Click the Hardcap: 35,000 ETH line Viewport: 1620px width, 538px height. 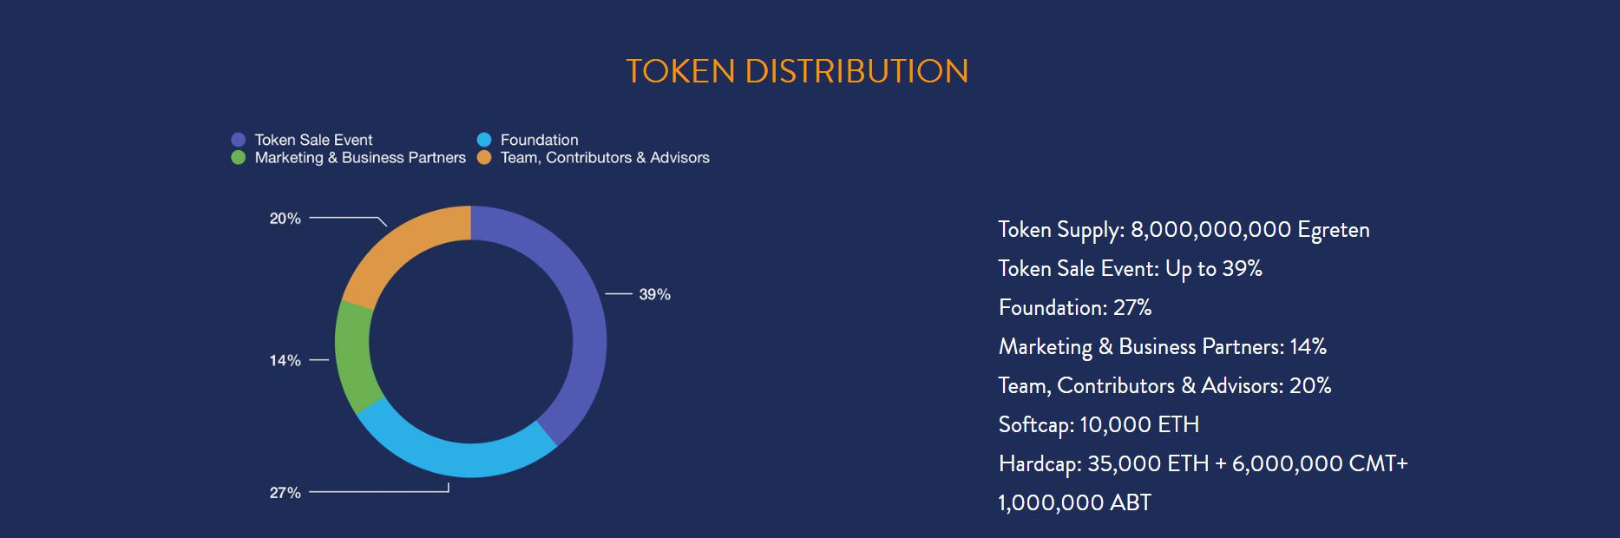[1203, 464]
